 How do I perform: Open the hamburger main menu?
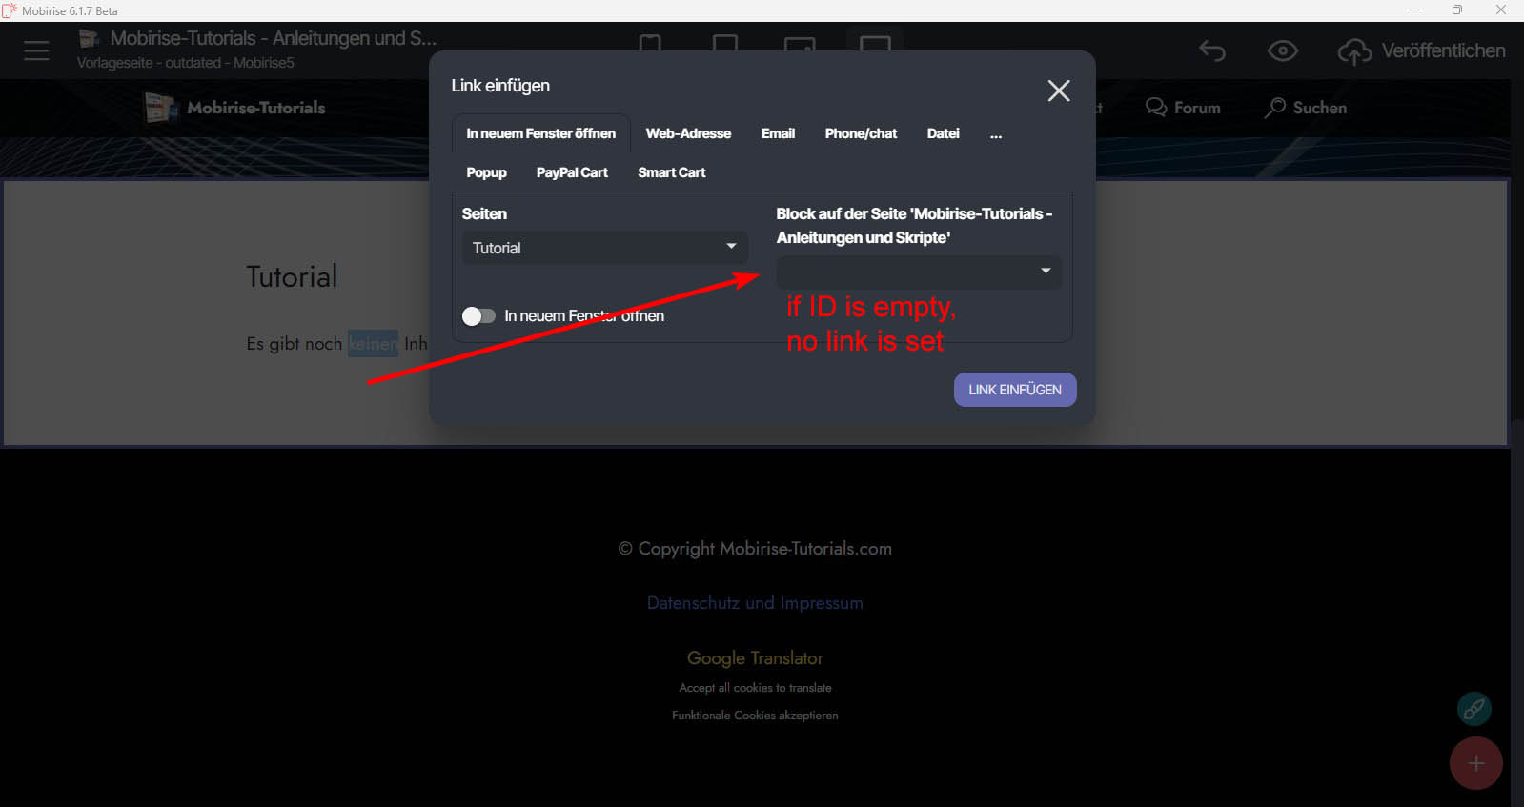coord(36,50)
